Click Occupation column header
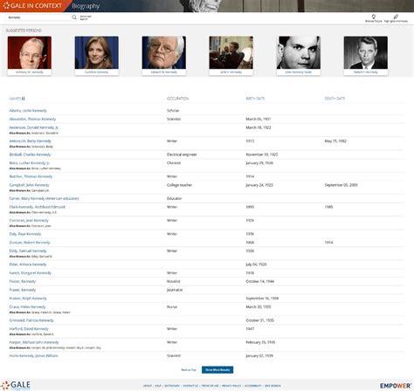 pos(177,99)
